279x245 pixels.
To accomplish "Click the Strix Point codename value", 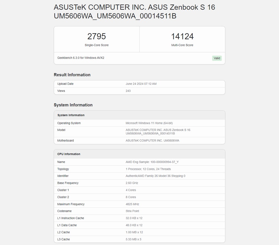I will click(x=132, y=211).
